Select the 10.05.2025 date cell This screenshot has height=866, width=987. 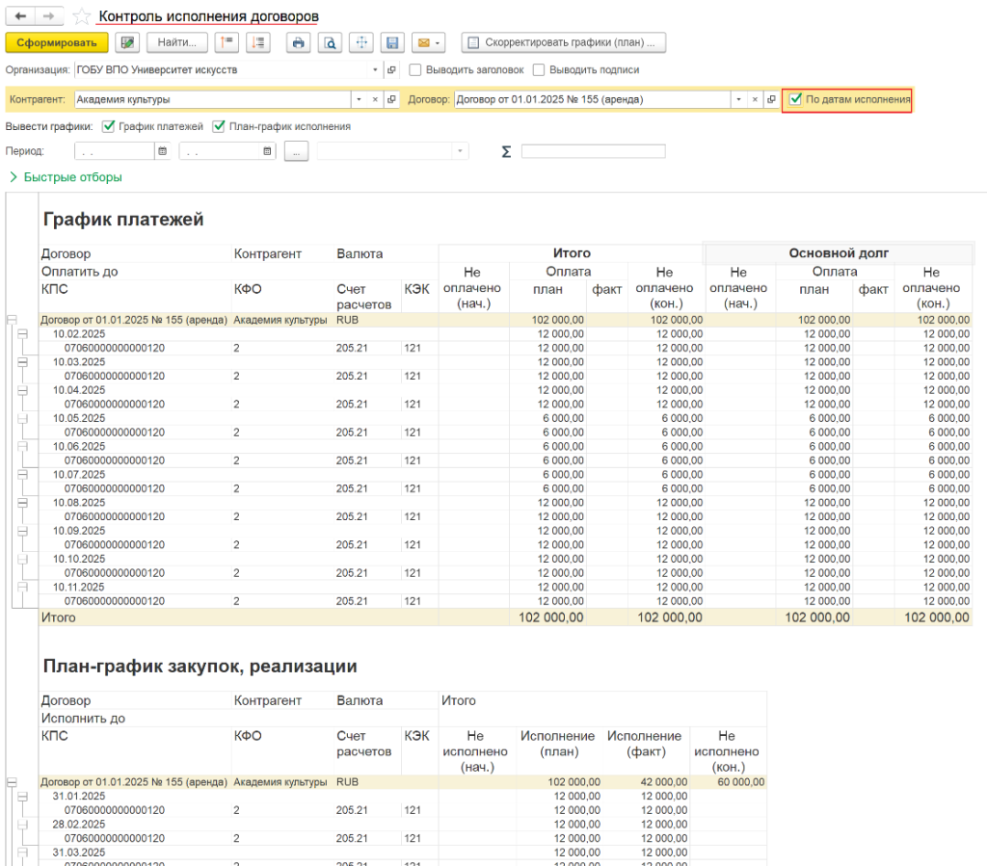79,418
